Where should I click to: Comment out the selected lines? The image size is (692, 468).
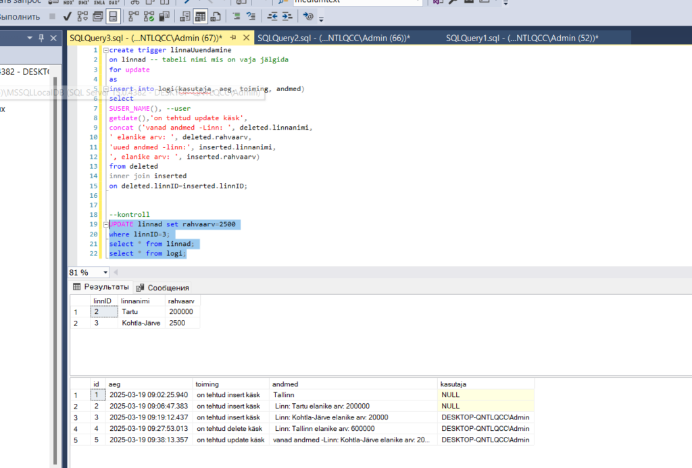click(x=236, y=17)
